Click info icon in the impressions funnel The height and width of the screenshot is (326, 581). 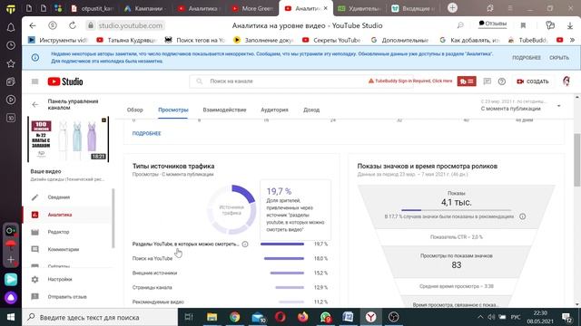pyautogui.click(x=523, y=216)
